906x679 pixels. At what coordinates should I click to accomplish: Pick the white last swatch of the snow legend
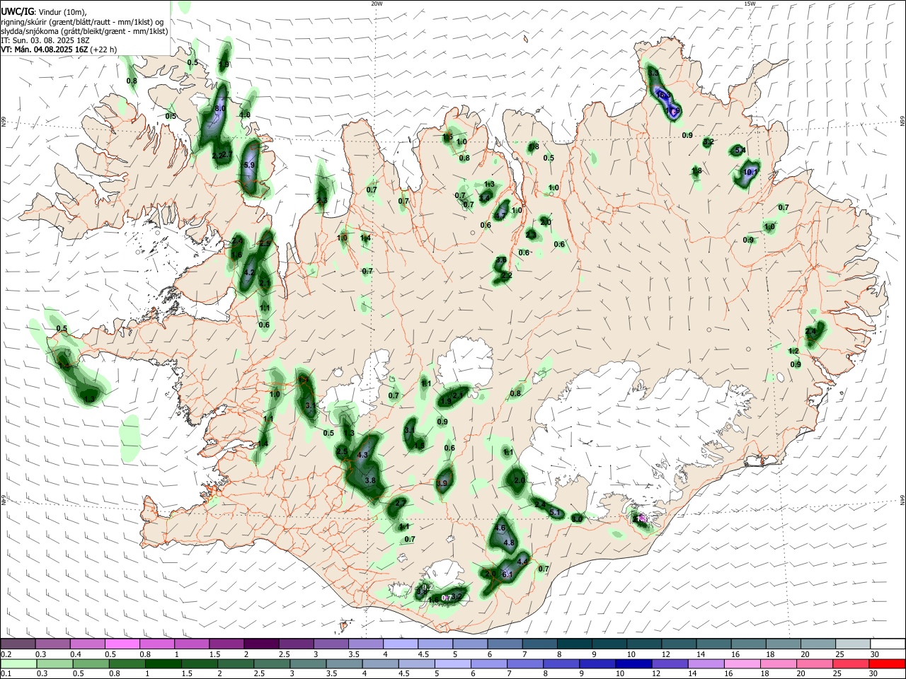(888, 644)
